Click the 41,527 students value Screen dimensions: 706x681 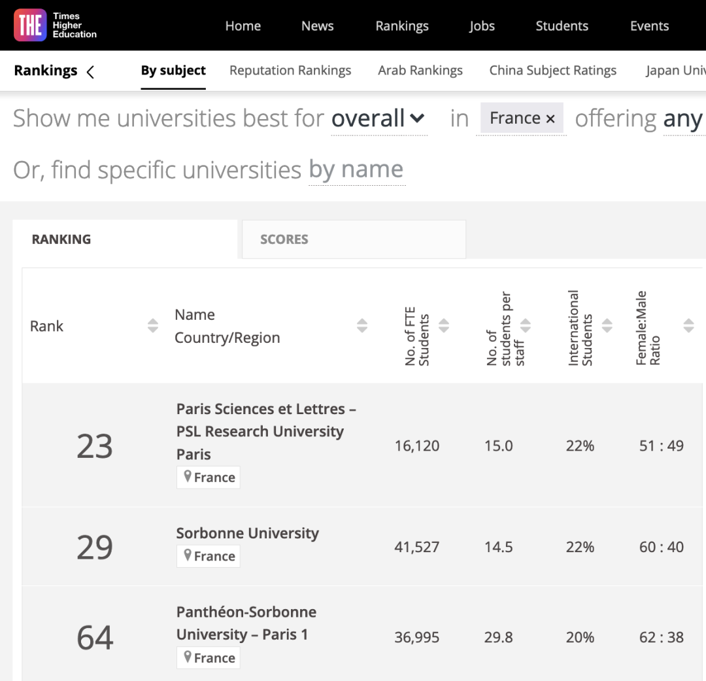coord(417,547)
